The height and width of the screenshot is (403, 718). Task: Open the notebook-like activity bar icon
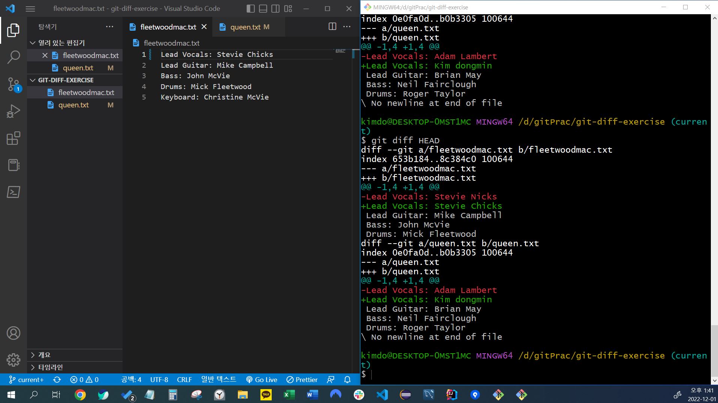13,165
